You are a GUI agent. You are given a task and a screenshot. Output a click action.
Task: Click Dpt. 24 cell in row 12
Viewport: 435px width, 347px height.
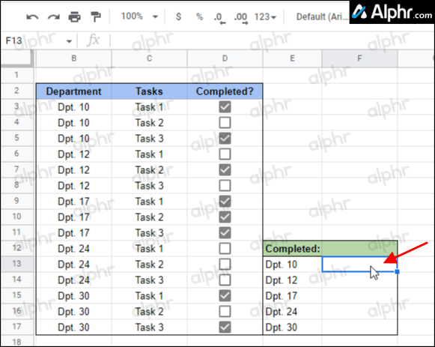(x=74, y=249)
